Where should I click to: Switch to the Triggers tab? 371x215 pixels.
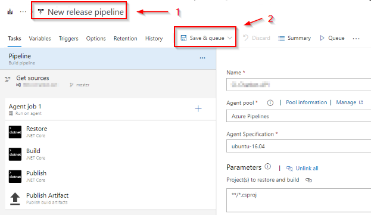68,39
